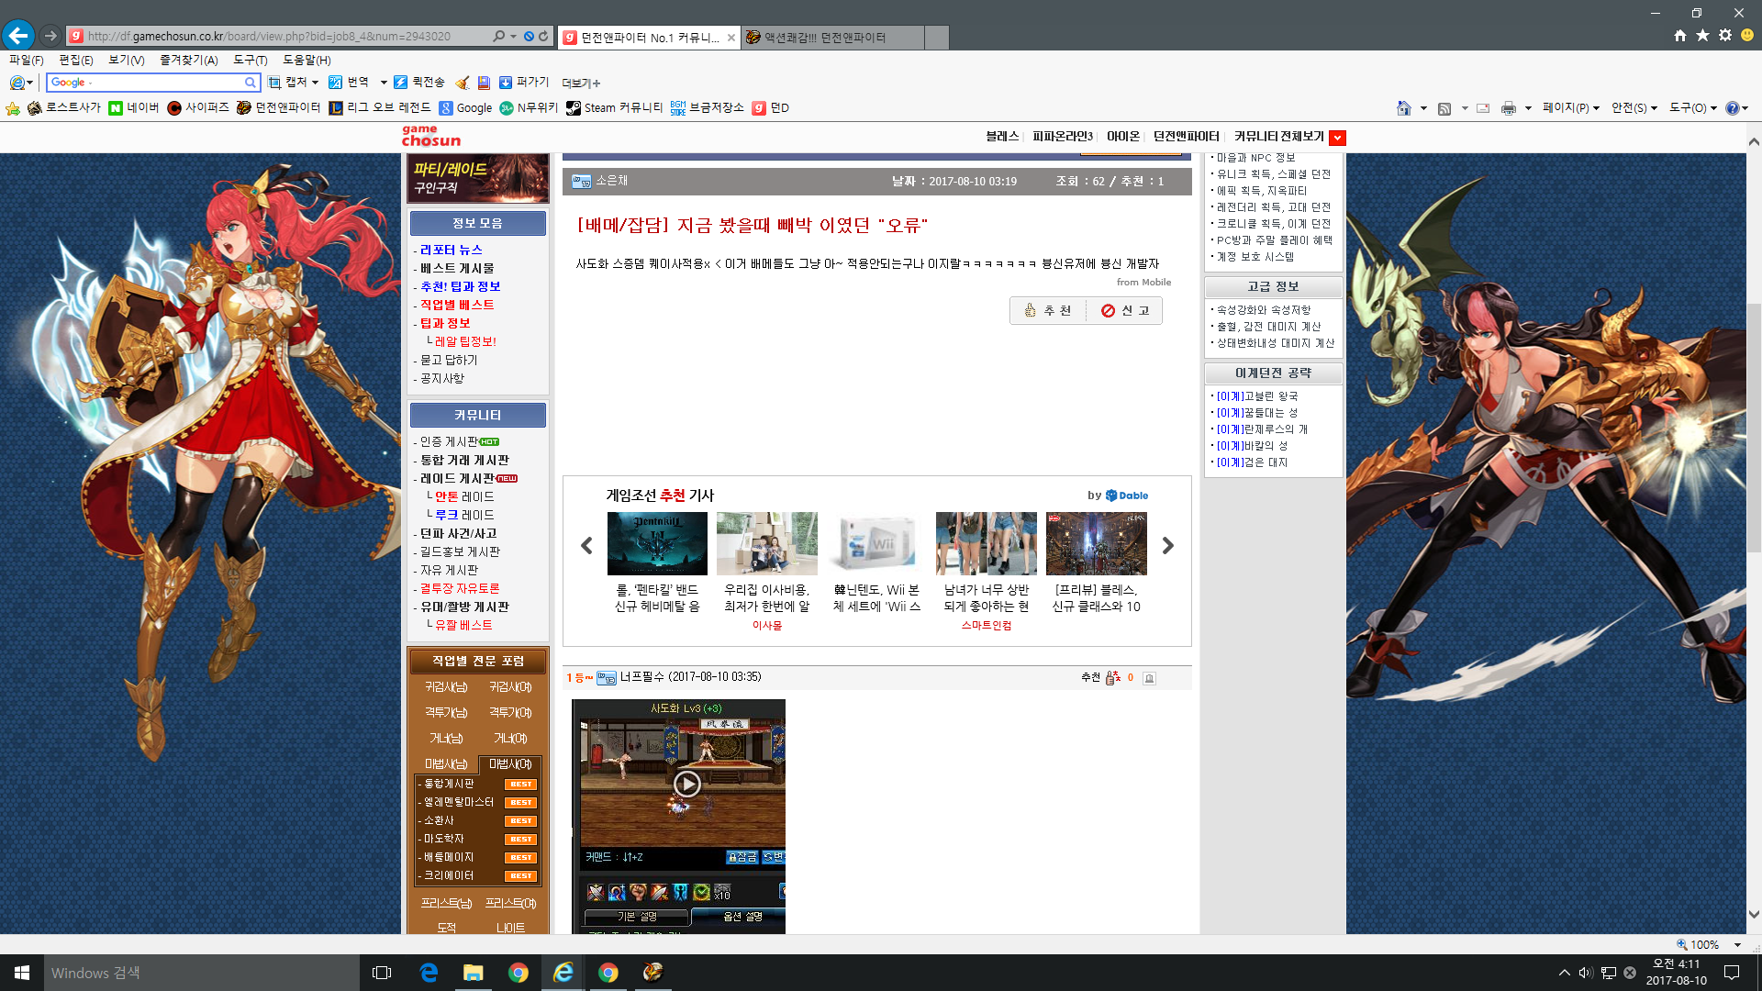Click the smiley feedback icon
Screen dimensions: 1762x991
point(1747,36)
